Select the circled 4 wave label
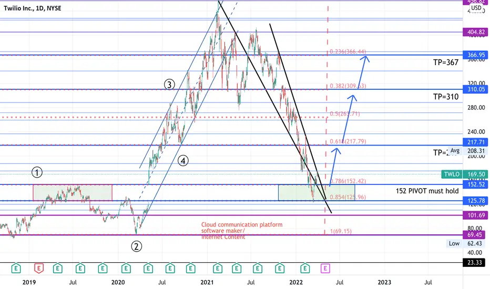 (183, 161)
